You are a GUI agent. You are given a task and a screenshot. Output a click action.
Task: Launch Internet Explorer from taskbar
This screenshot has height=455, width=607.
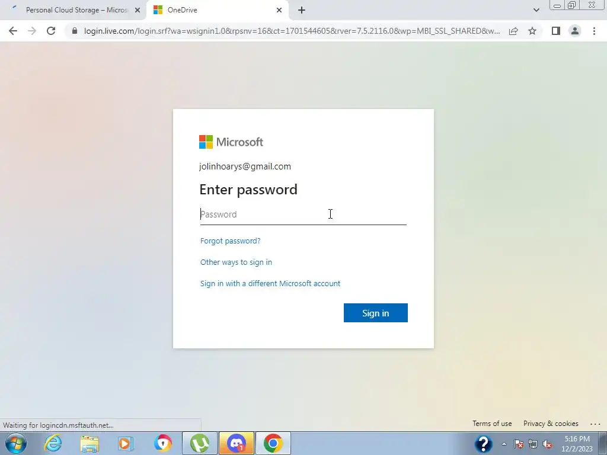[x=53, y=443]
